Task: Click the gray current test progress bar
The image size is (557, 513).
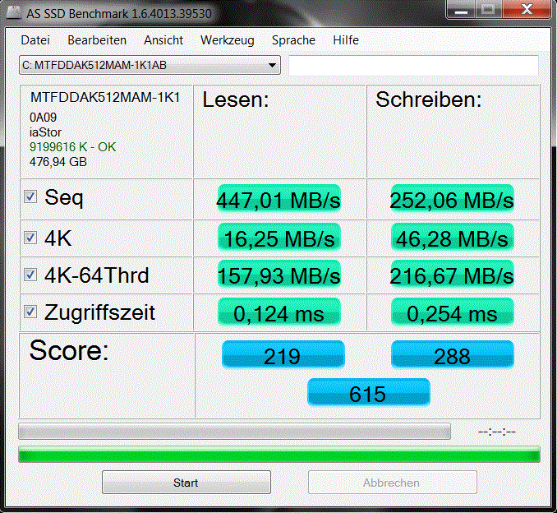Action: click(x=234, y=432)
